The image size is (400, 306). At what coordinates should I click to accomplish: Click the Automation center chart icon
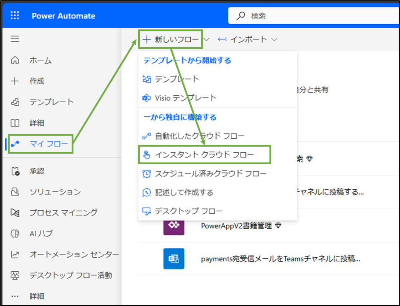pyautogui.click(x=15, y=254)
